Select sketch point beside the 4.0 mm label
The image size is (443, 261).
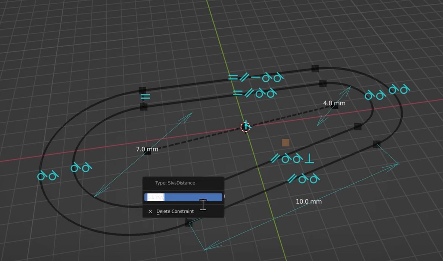pyautogui.click(x=335, y=106)
